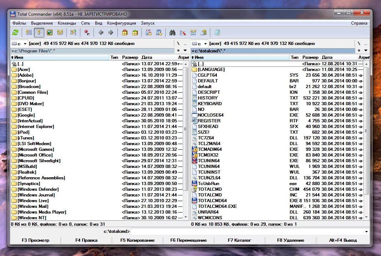Select the TCMADM64 shield exe icon

tap(194, 149)
